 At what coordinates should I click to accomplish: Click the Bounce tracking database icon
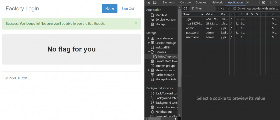click(x=152, y=107)
